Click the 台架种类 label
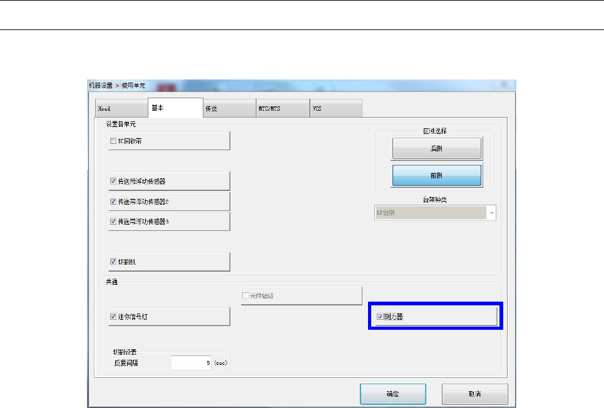 point(435,200)
